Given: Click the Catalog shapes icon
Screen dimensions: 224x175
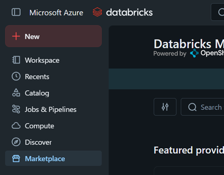Looking at the screenshot, I should coord(16,93).
